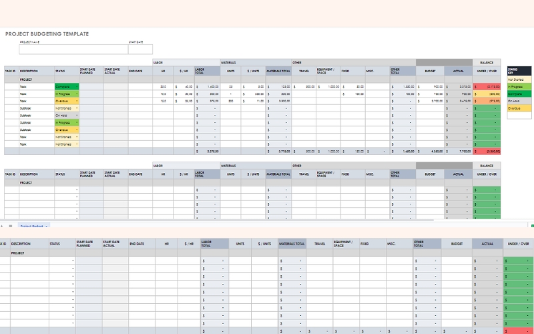Select the Not Started swatch in Status Key

pos(519,79)
